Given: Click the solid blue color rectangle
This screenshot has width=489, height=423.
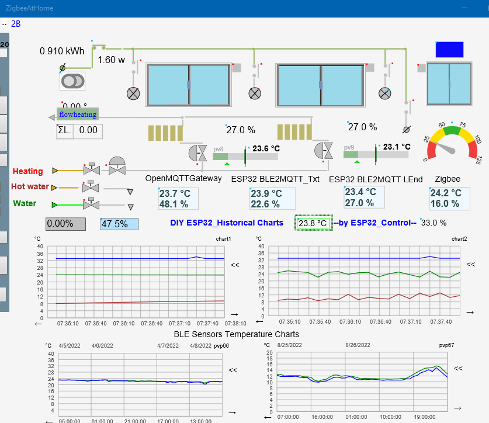Looking at the screenshot, I should tap(449, 50).
